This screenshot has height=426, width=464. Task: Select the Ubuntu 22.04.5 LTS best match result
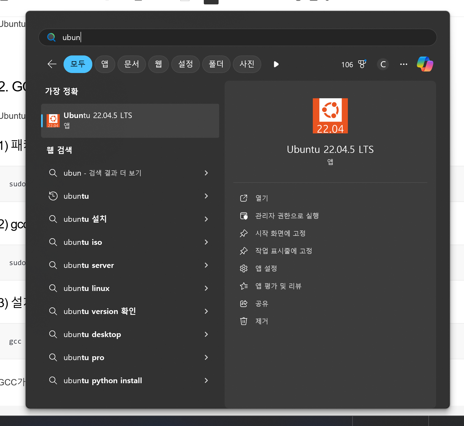(x=130, y=121)
